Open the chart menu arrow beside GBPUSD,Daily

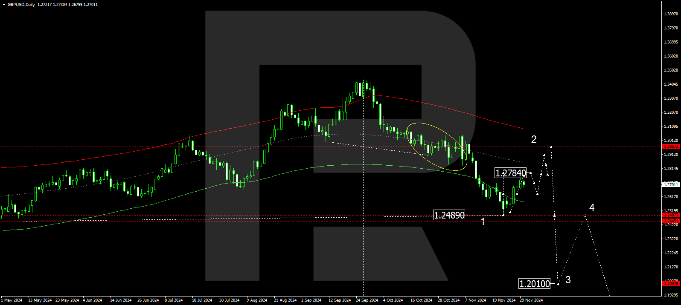4,5
